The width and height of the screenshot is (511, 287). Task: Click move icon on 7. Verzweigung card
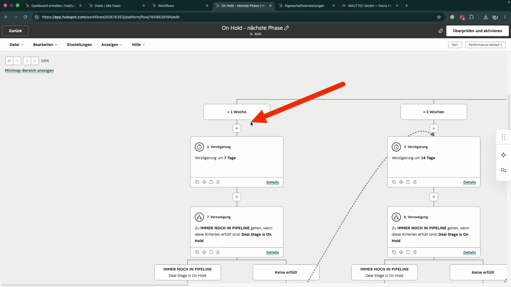click(x=204, y=252)
